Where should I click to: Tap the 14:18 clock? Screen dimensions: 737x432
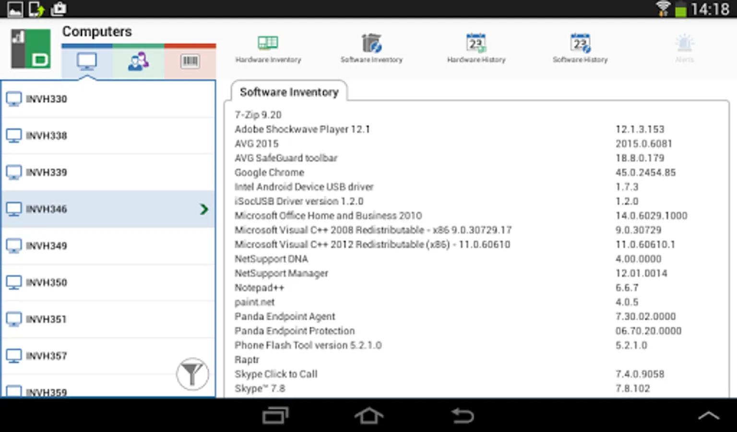click(x=710, y=9)
